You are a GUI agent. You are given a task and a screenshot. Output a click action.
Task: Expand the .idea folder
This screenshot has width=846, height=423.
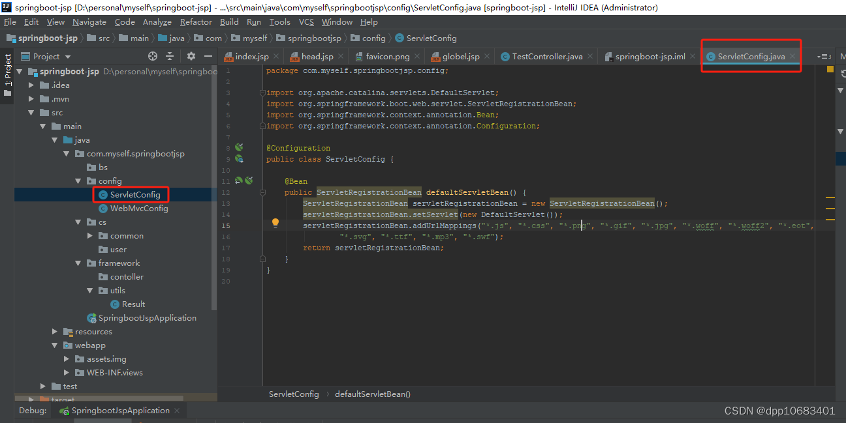point(31,85)
